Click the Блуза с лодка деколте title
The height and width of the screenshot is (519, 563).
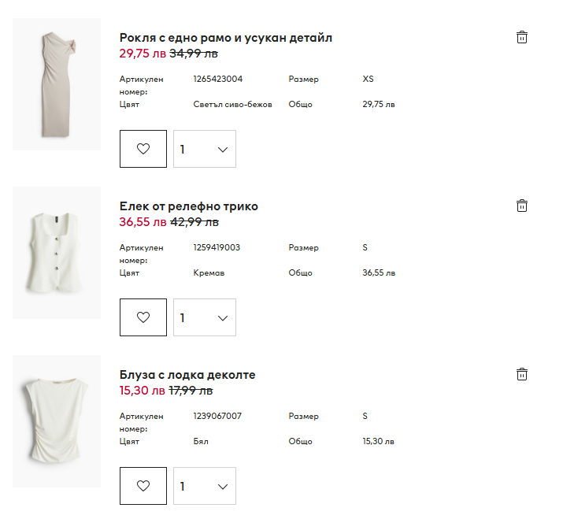(x=187, y=375)
